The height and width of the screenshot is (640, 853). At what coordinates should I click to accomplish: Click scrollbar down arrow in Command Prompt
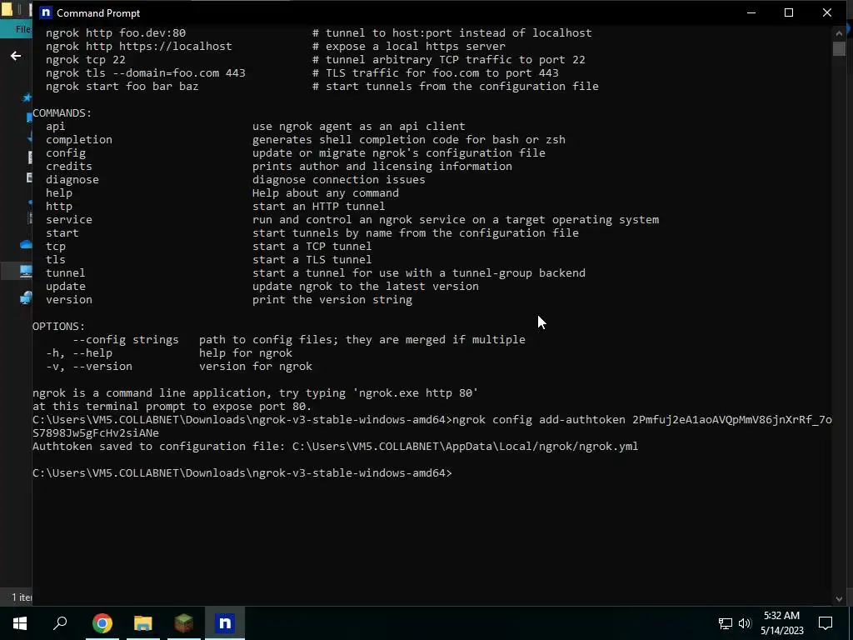point(838,598)
